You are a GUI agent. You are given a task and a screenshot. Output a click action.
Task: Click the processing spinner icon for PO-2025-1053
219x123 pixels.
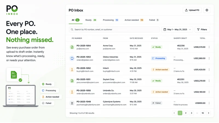pos(72,58)
